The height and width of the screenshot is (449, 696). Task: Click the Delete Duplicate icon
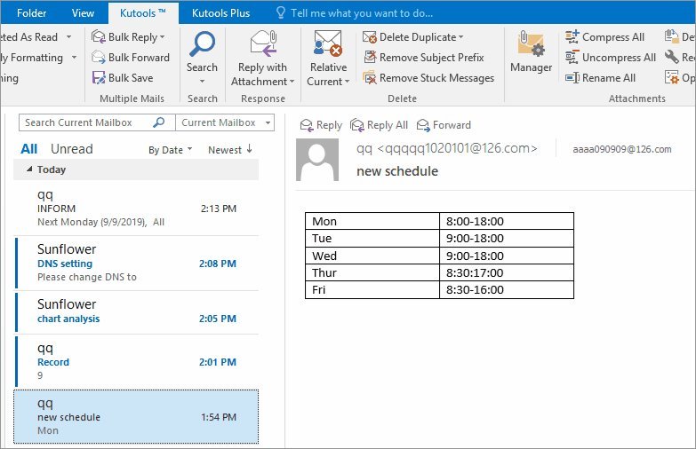tap(369, 37)
